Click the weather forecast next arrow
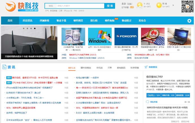This screenshot has height=123, width=195. click(x=173, y=5)
